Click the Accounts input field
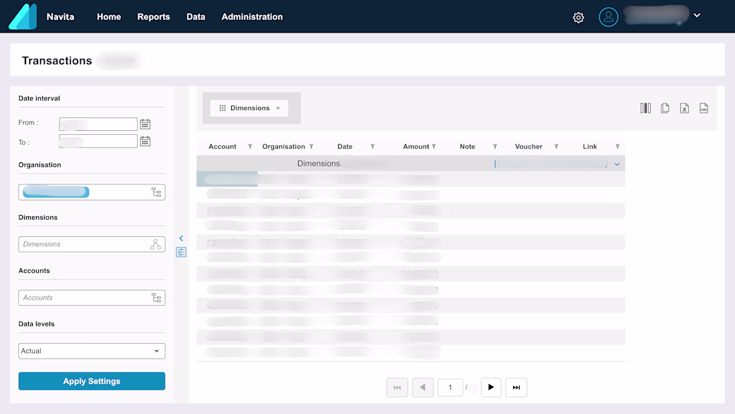Viewport: 735px width, 414px height. (92, 297)
